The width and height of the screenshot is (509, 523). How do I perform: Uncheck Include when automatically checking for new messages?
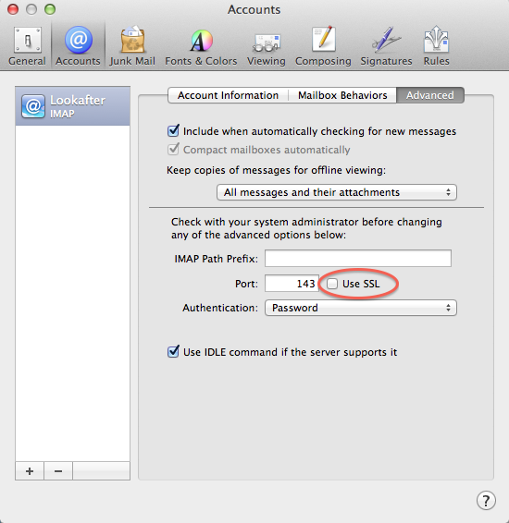point(173,131)
